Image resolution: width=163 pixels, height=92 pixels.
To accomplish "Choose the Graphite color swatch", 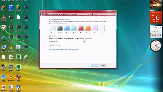I will [x=60, y=28].
